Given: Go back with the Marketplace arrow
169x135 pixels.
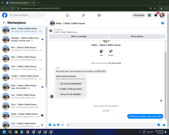Looking at the screenshot, I should pos(4,23).
